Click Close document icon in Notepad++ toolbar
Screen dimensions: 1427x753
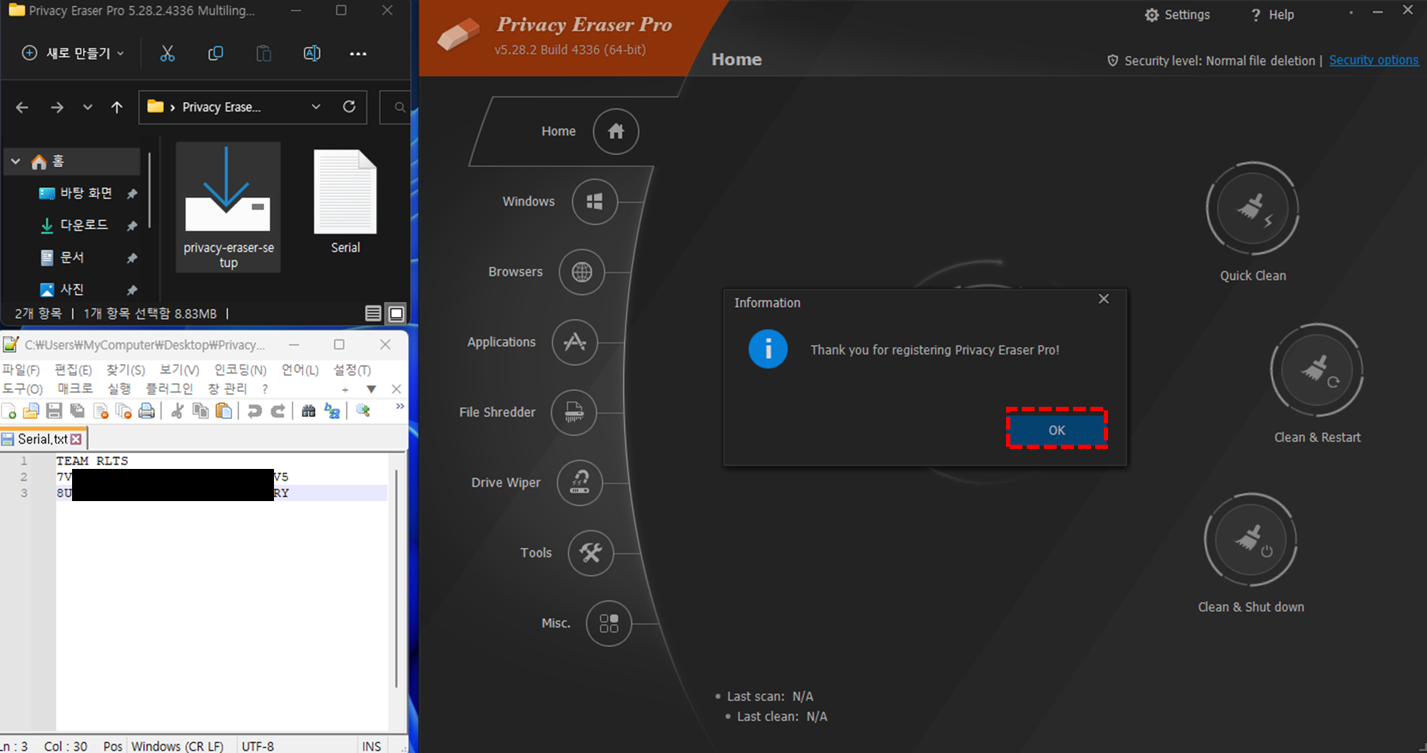101,410
